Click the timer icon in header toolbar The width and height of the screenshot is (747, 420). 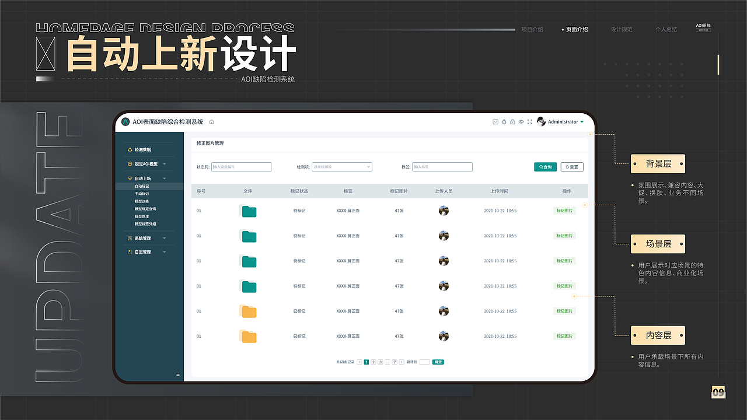click(x=504, y=122)
